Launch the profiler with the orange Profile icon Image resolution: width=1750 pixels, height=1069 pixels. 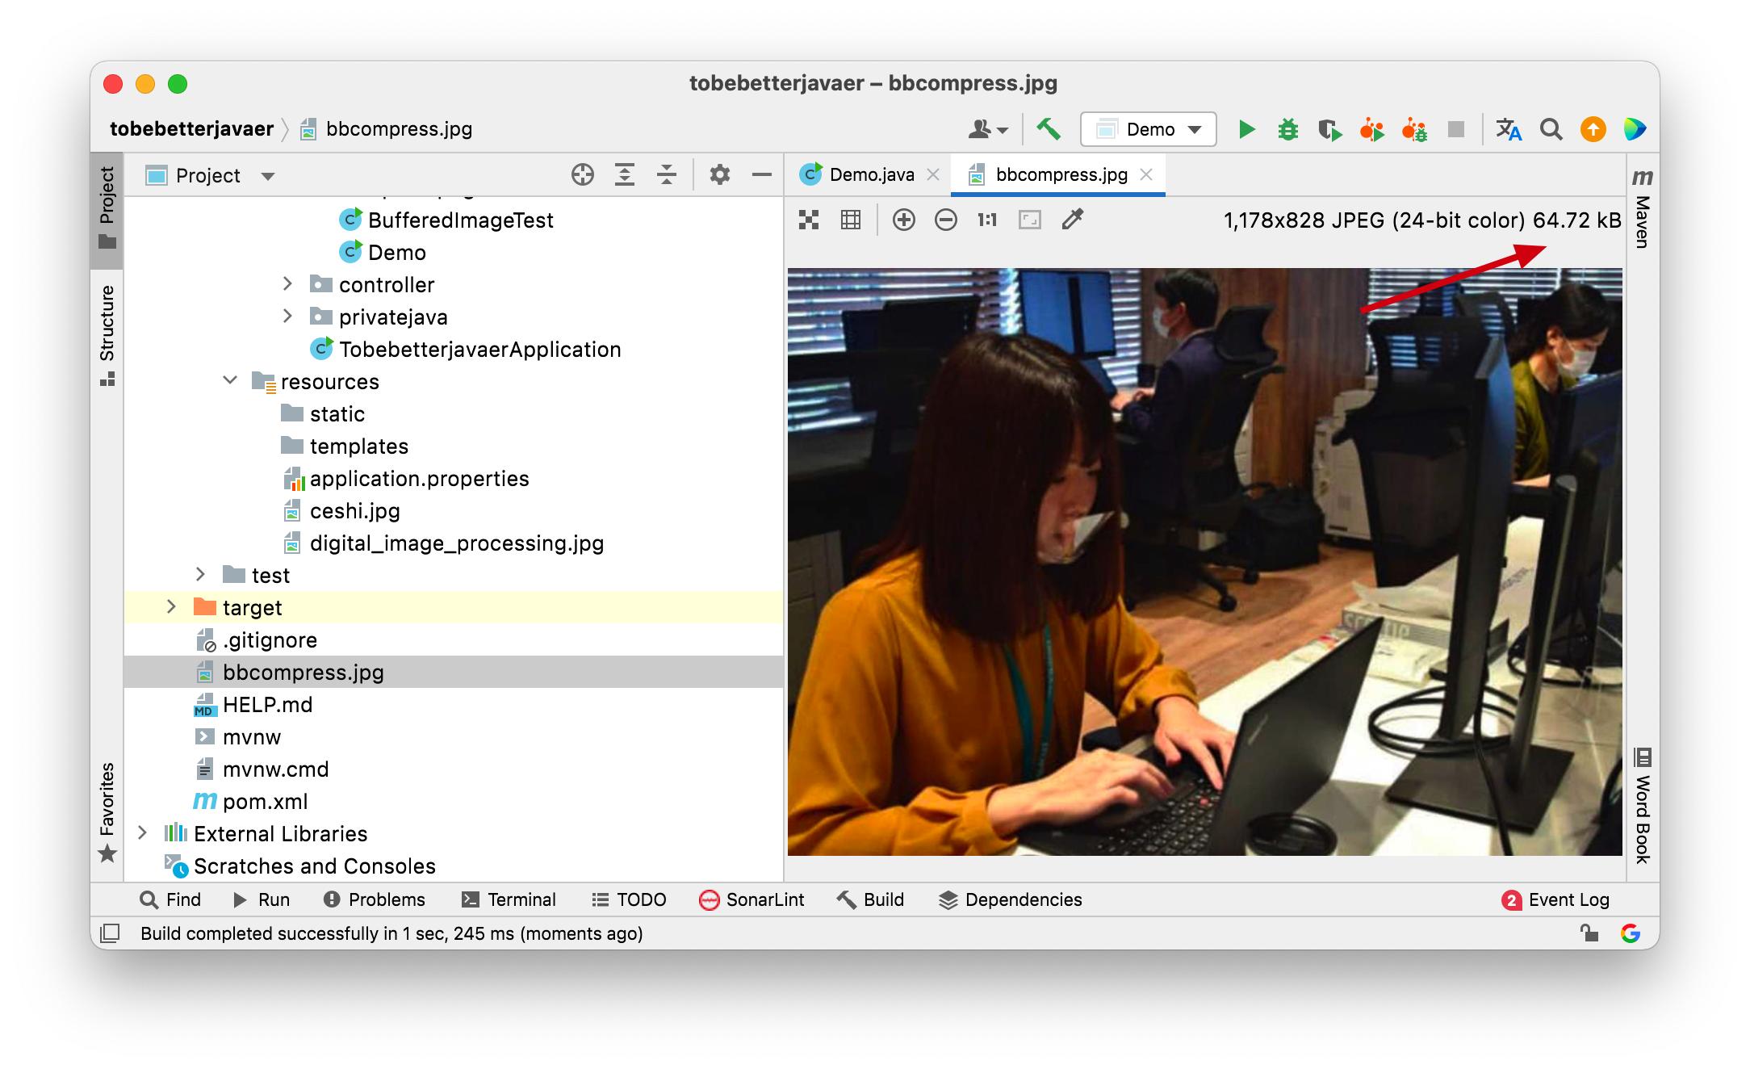(x=1373, y=129)
